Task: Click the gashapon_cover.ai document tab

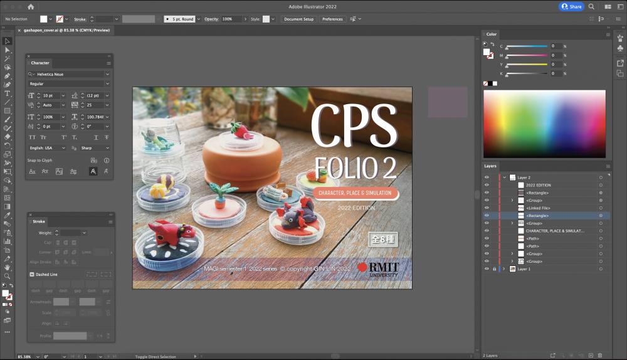Action: tap(66, 30)
